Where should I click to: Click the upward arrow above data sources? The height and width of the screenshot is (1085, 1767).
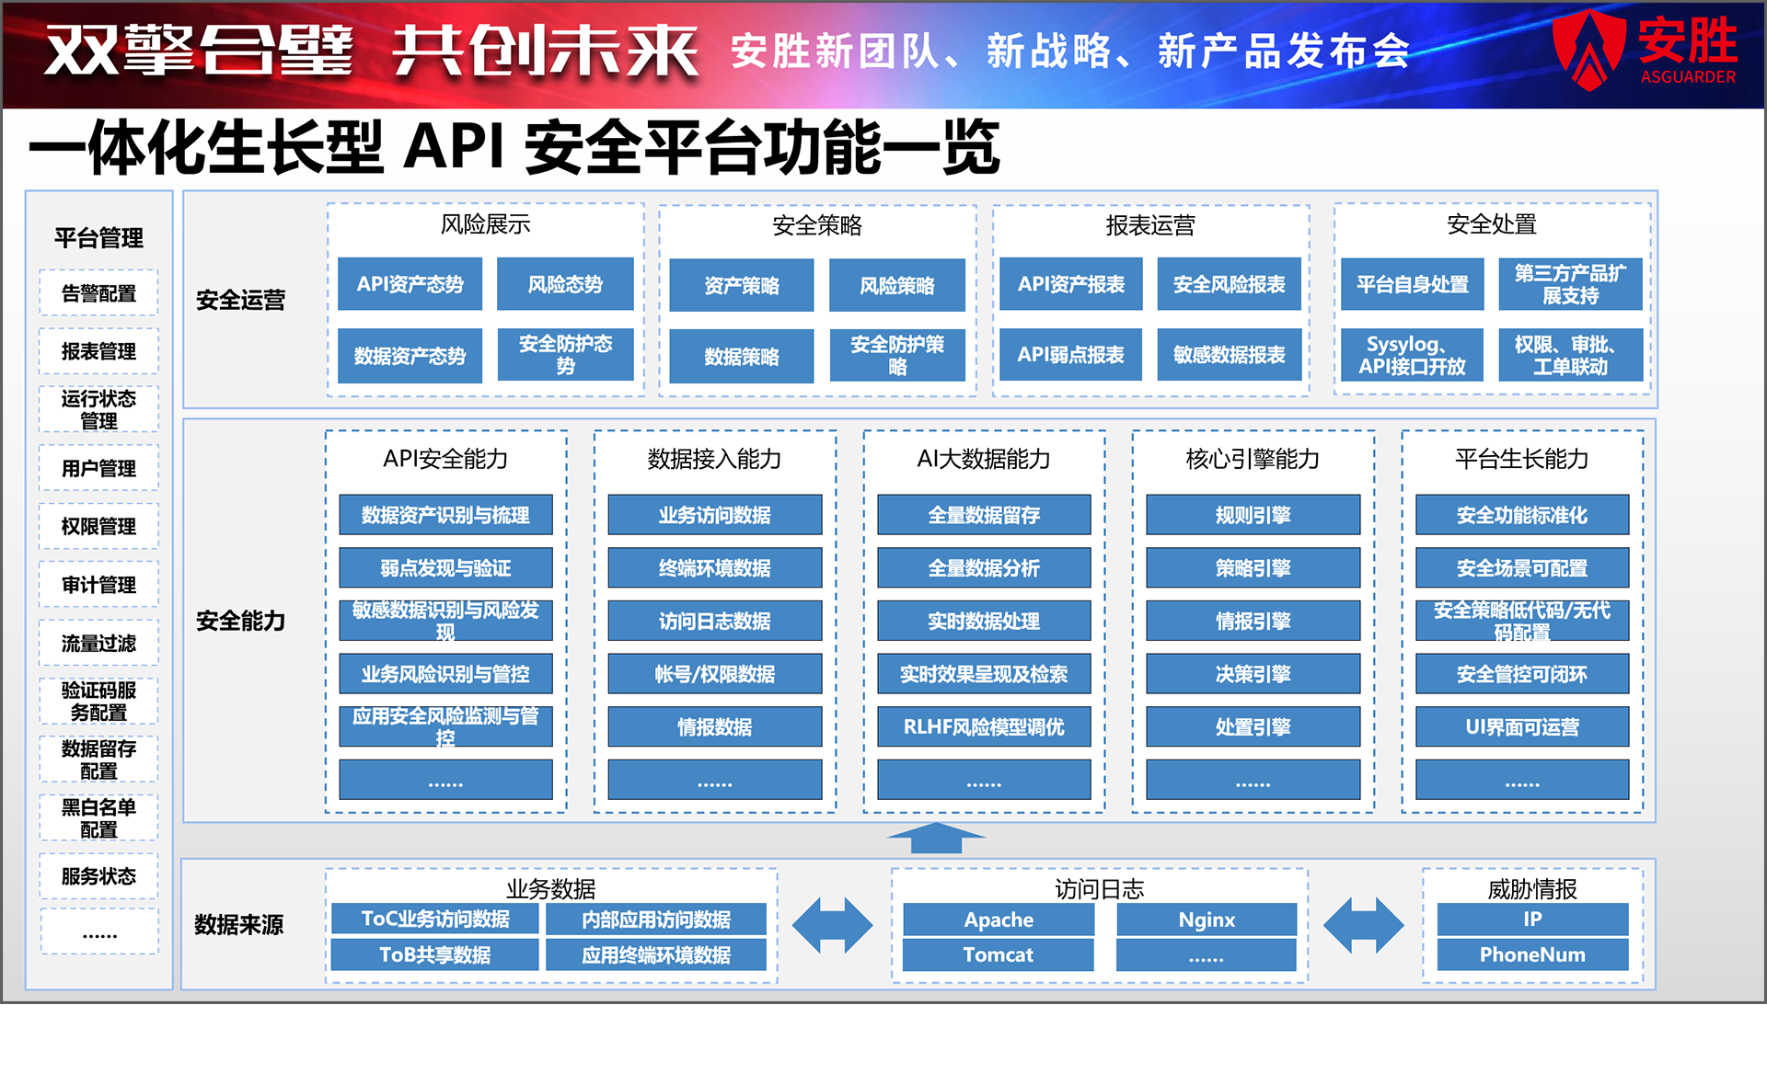(x=935, y=838)
